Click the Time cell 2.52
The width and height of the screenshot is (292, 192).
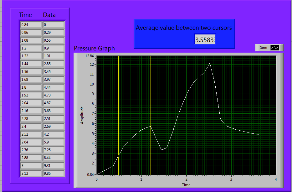(31, 134)
